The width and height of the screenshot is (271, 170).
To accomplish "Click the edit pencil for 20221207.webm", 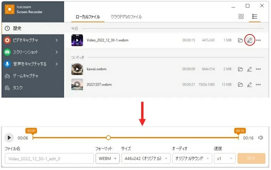I will pyautogui.click(x=250, y=84).
